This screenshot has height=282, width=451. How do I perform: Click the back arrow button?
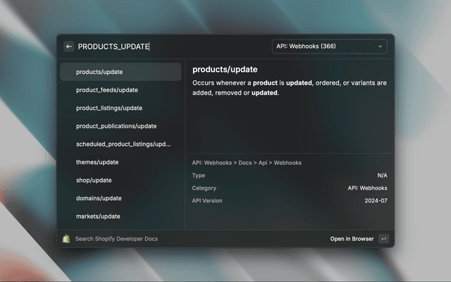69,47
